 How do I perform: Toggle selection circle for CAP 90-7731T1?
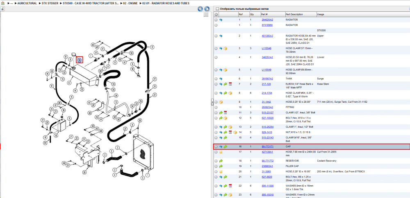click(x=216, y=146)
